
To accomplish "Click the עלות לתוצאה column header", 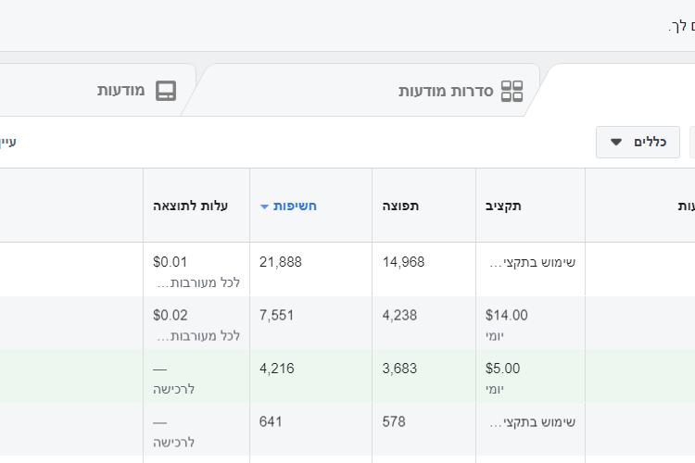I will pos(191,206).
